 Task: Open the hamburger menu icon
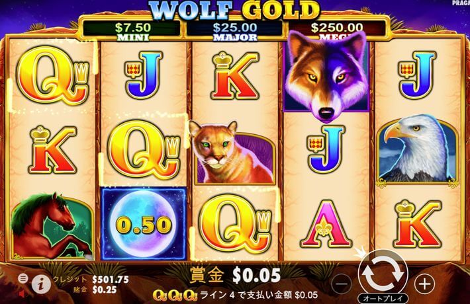pyautogui.click(x=23, y=279)
